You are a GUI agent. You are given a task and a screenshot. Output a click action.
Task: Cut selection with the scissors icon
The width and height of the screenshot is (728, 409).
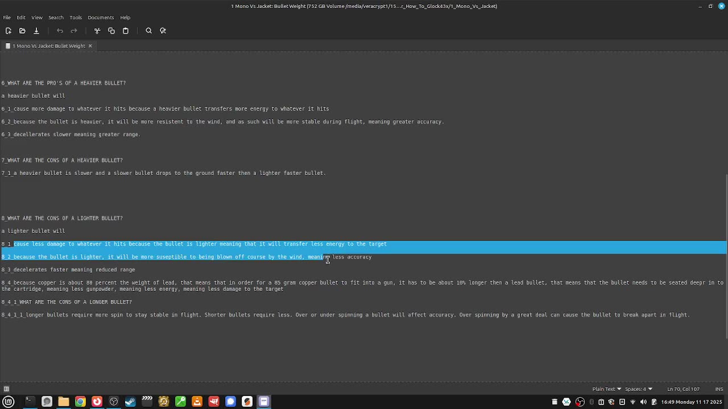tap(97, 31)
